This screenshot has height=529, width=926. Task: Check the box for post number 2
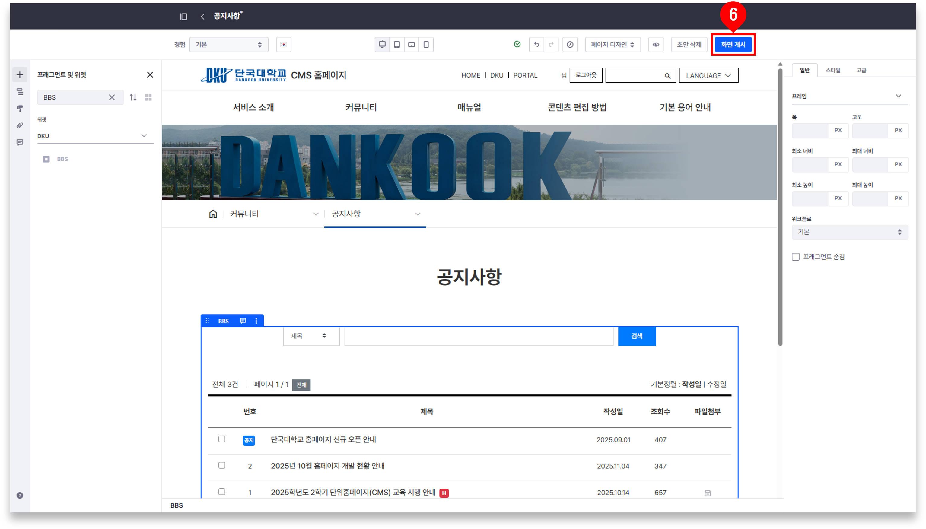tap(222, 465)
